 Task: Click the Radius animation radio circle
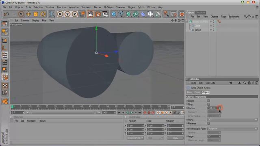[187, 108]
